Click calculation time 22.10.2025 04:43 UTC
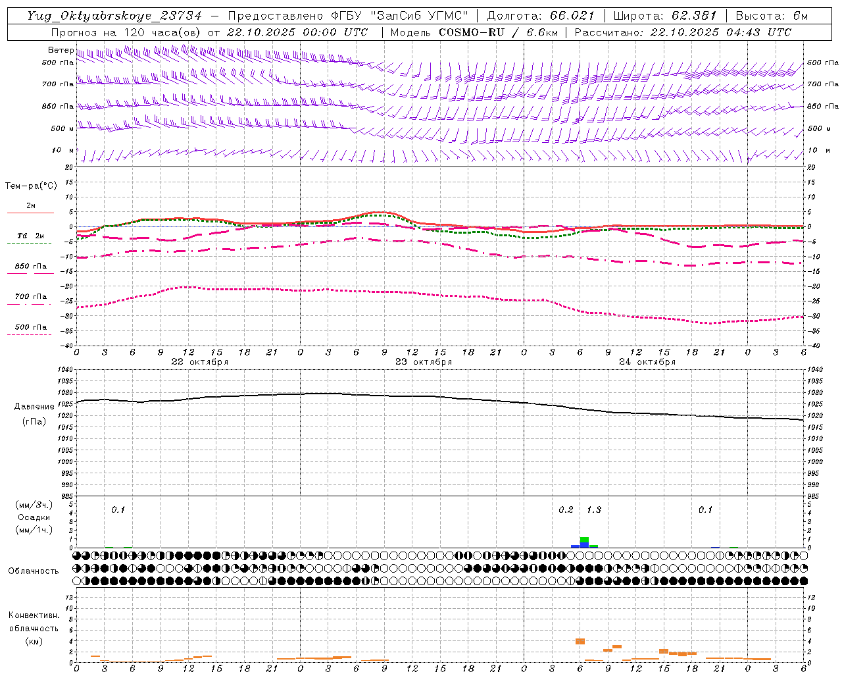 [721, 32]
